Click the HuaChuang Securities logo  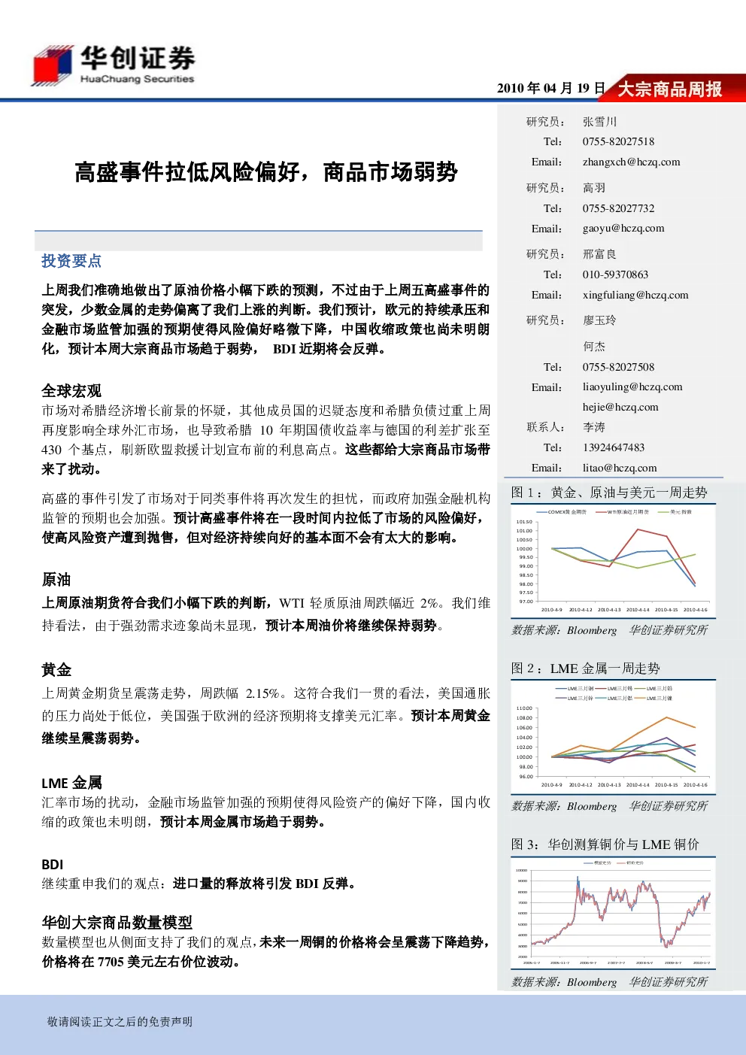pos(113,65)
